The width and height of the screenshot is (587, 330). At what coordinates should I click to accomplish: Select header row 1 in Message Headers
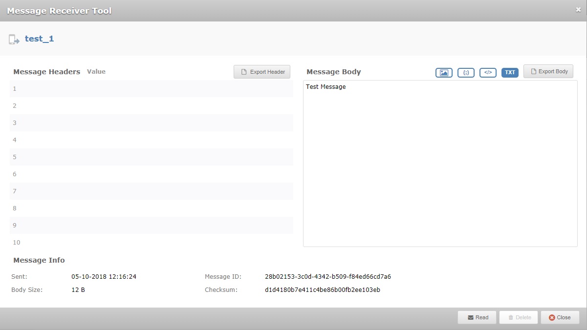point(152,89)
